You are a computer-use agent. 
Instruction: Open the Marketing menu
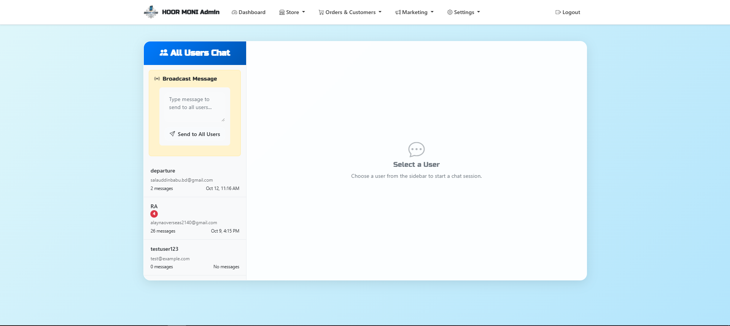tap(414, 12)
